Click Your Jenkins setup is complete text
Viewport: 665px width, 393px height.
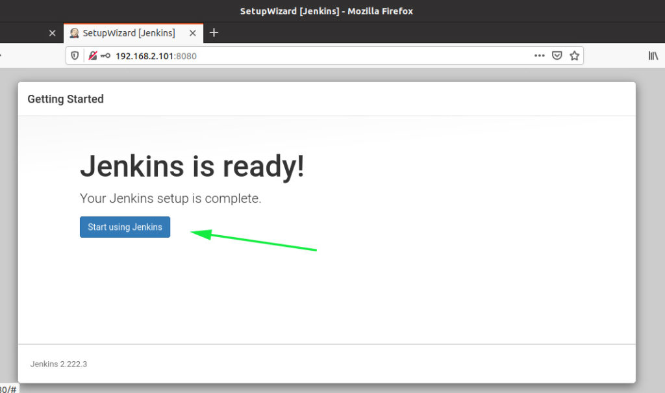(x=171, y=198)
